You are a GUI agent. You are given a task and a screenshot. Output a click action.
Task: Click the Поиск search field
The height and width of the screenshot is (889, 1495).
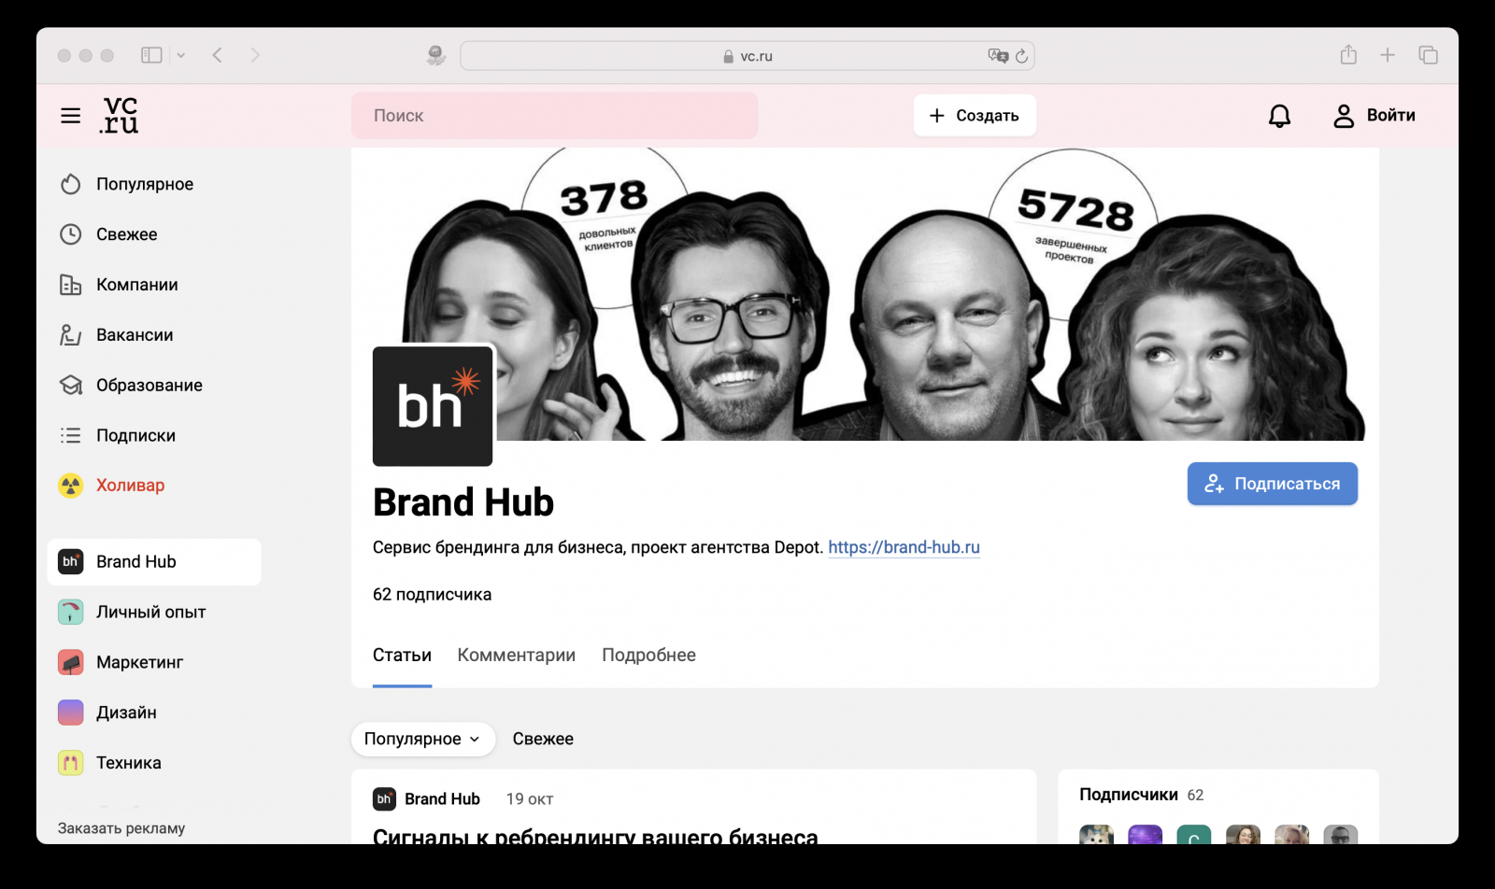[554, 116]
